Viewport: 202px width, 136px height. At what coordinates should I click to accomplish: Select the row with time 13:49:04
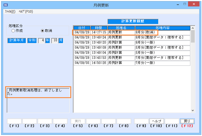[x=132, y=53]
